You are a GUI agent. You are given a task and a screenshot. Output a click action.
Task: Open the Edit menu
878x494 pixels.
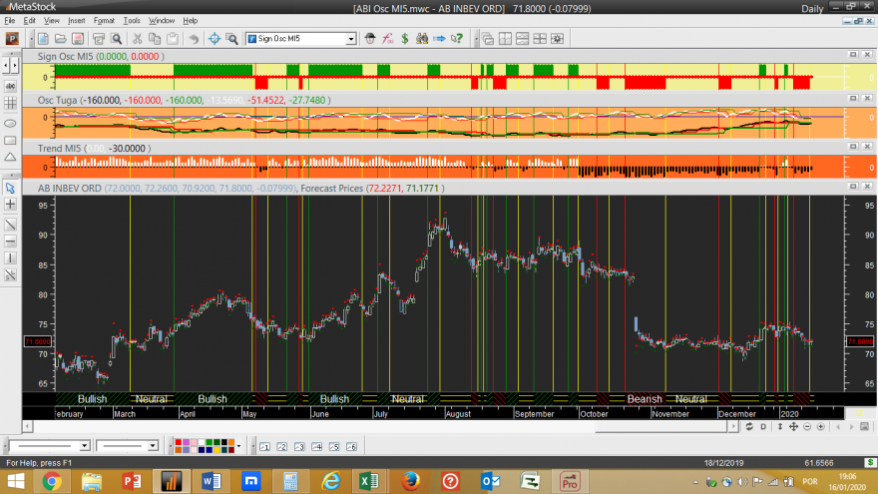29,21
